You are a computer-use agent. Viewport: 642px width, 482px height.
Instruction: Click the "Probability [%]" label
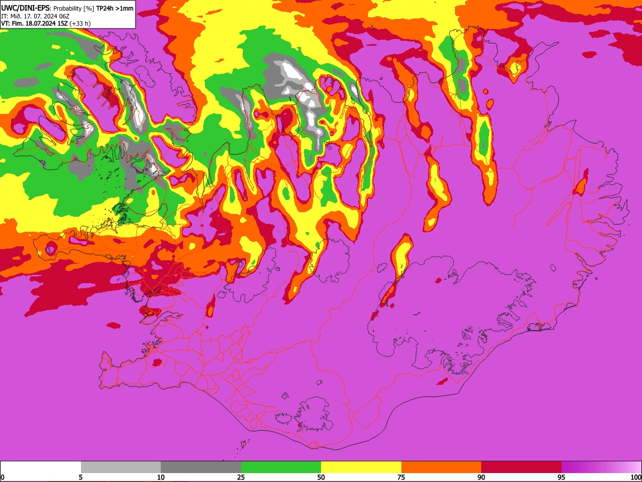coord(74,8)
